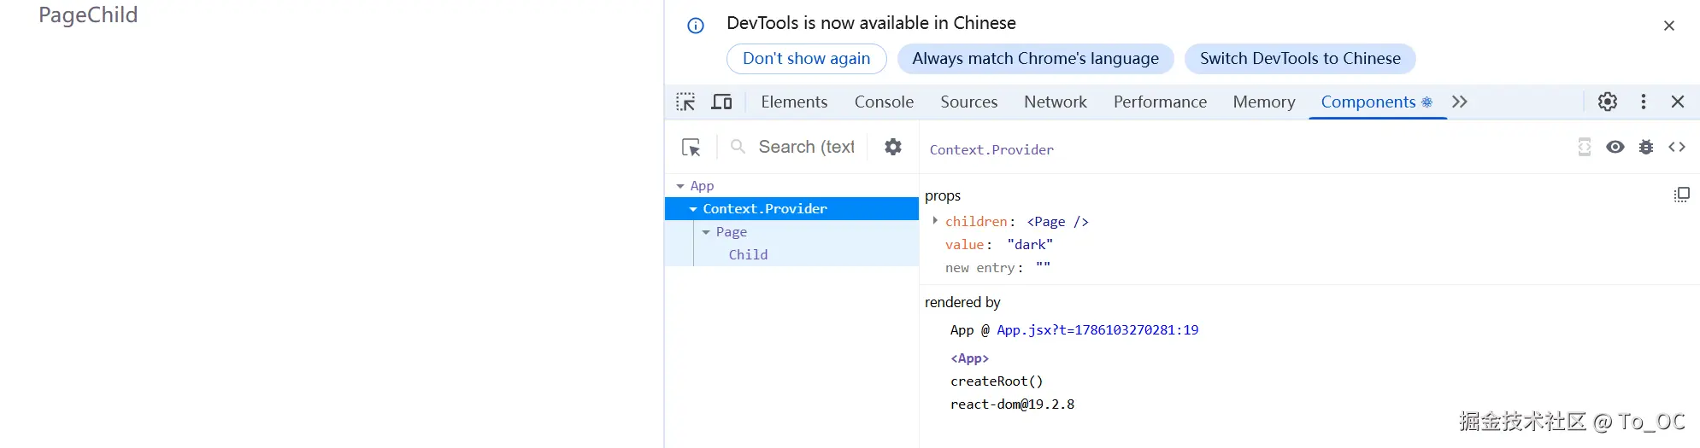Select the Context.Provider row in tree
The image size is (1700, 448).
click(791, 209)
